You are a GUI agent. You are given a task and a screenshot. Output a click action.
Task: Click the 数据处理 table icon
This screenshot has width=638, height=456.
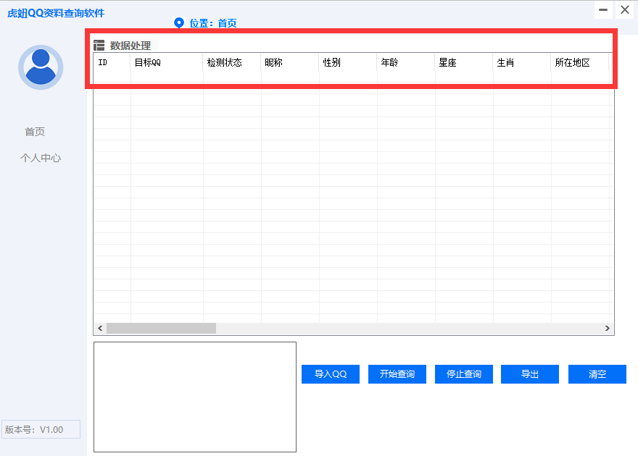99,46
